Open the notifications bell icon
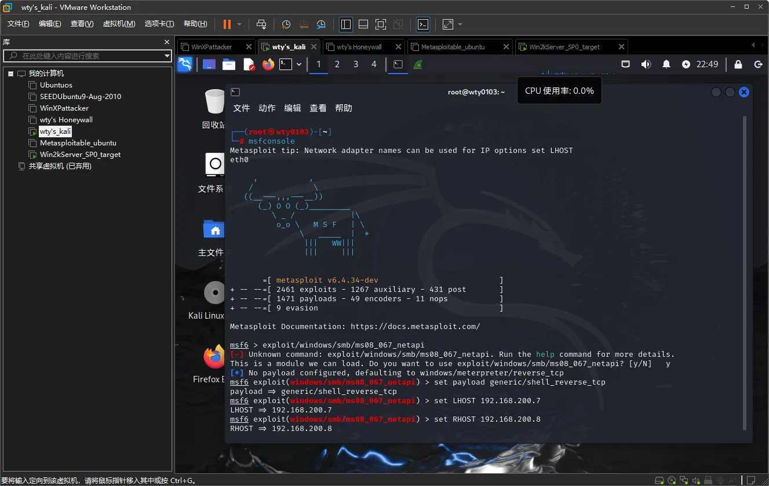The height and width of the screenshot is (486, 769). click(667, 64)
